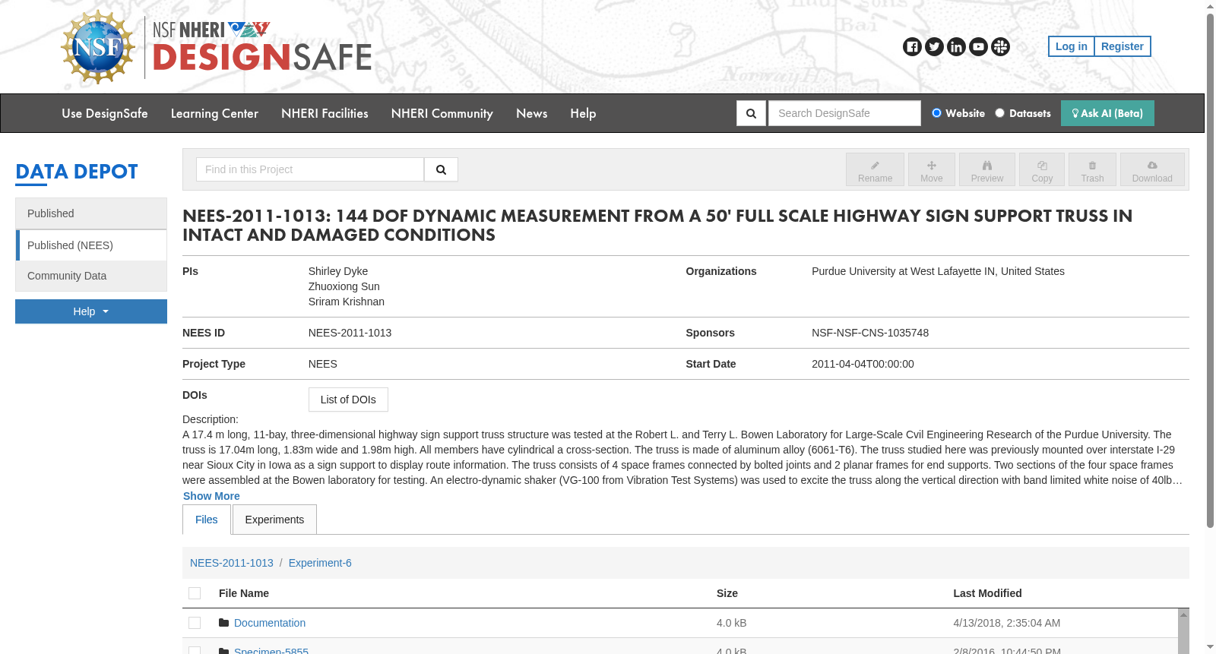The height and width of the screenshot is (654, 1216).
Task: Open the NHERI Facilities menu
Action: tap(325, 113)
